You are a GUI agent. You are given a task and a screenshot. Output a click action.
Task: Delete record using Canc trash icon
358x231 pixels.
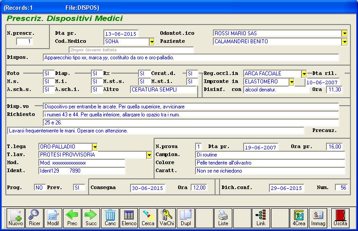(110, 218)
